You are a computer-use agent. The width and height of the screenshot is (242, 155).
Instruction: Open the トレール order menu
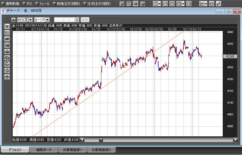pyautogui.click(x=42, y=4)
